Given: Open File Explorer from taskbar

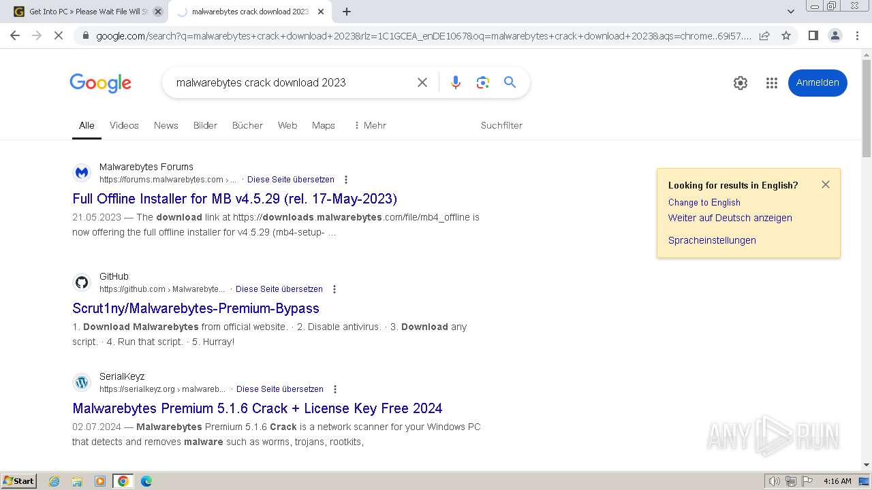Looking at the screenshot, I should pyautogui.click(x=77, y=481).
